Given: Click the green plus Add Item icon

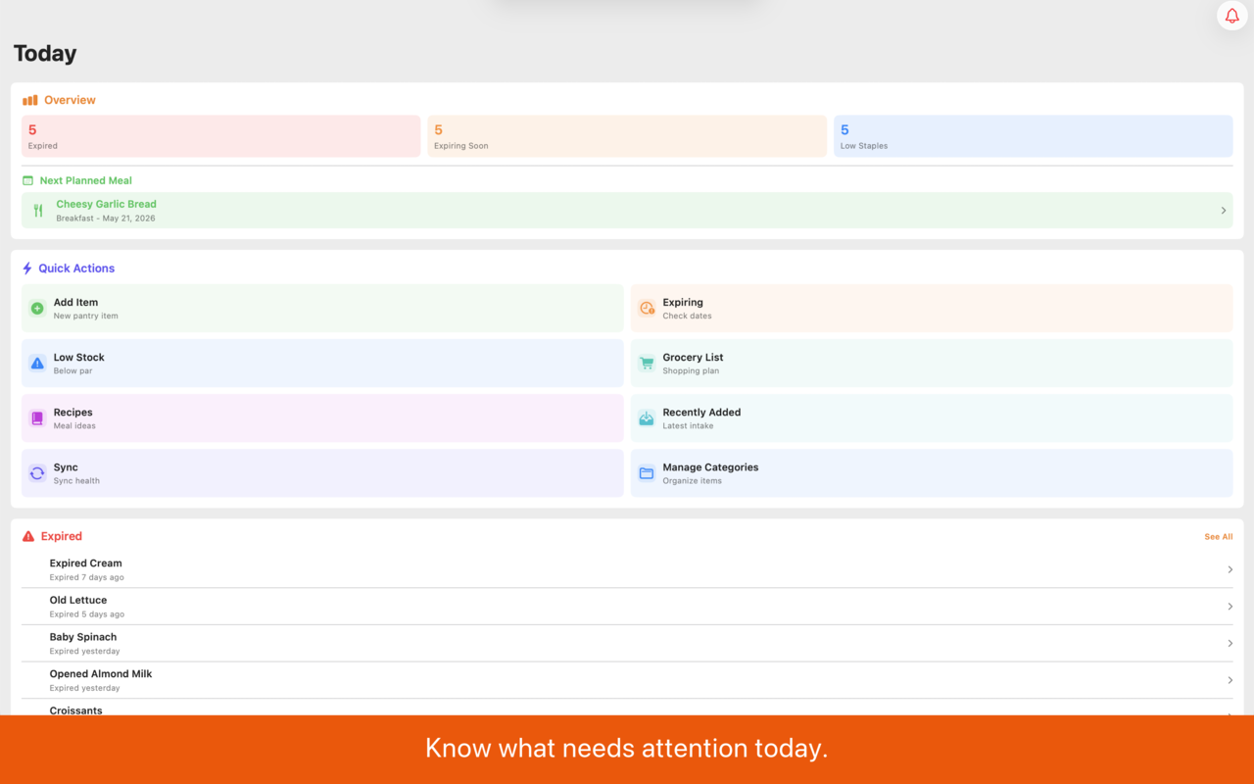Looking at the screenshot, I should point(37,309).
